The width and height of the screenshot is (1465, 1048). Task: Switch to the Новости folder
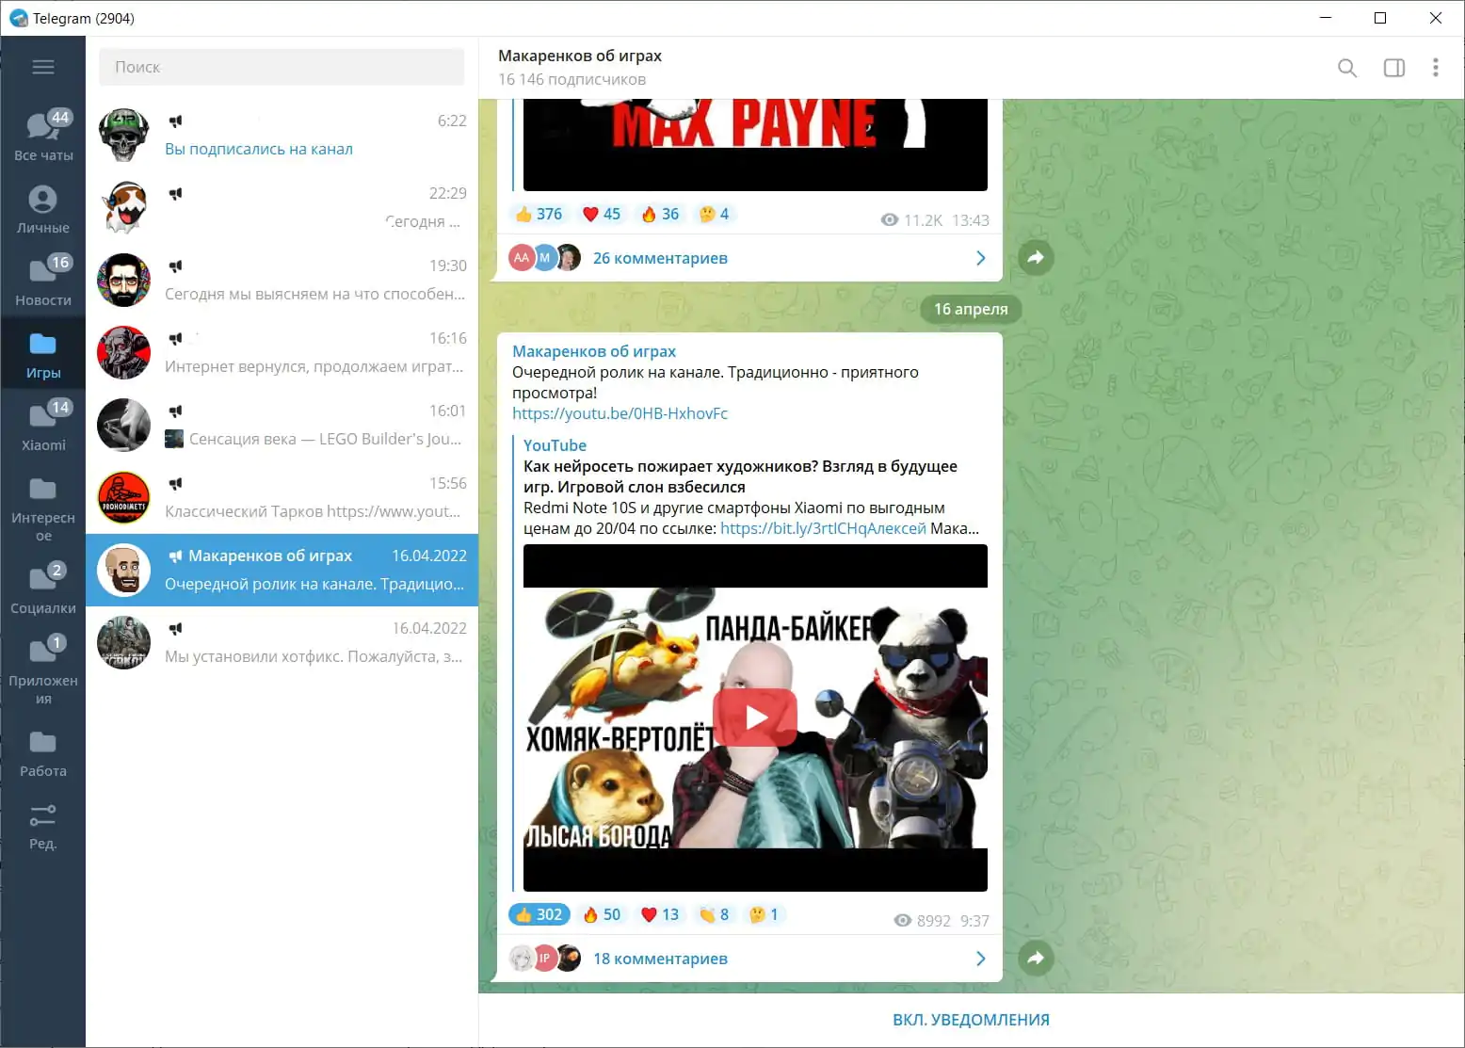tap(43, 281)
